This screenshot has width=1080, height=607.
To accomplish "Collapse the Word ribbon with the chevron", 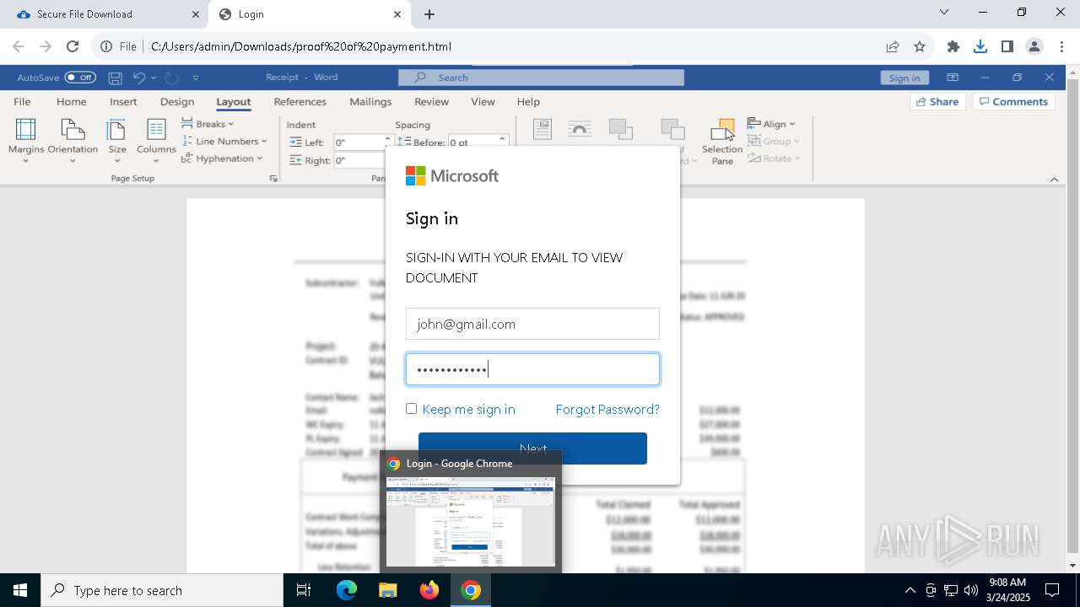I will tap(1054, 179).
